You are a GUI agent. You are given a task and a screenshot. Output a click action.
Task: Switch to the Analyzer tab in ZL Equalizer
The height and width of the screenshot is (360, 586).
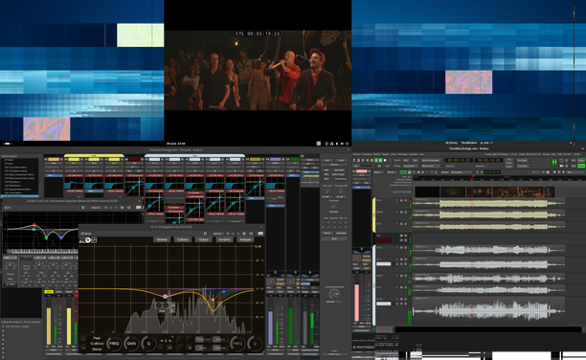coord(245,239)
